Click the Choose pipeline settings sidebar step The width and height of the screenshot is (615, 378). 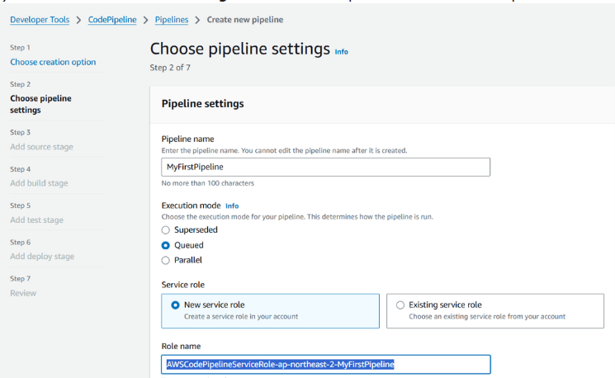[x=40, y=104]
